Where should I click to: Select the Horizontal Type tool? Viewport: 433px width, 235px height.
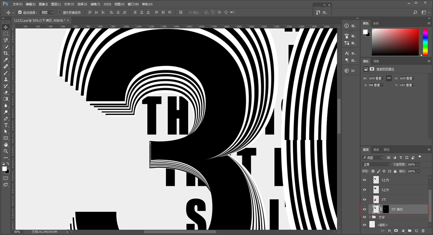point(5,125)
